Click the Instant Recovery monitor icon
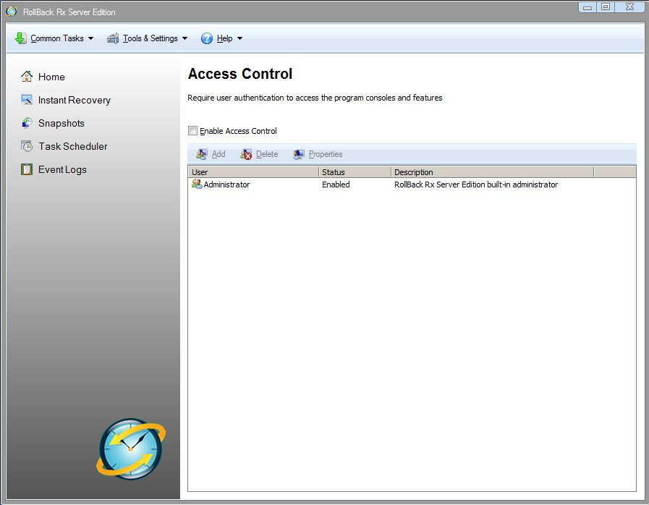The height and width of the screenshot is (505, 649). tap(27, 100)
